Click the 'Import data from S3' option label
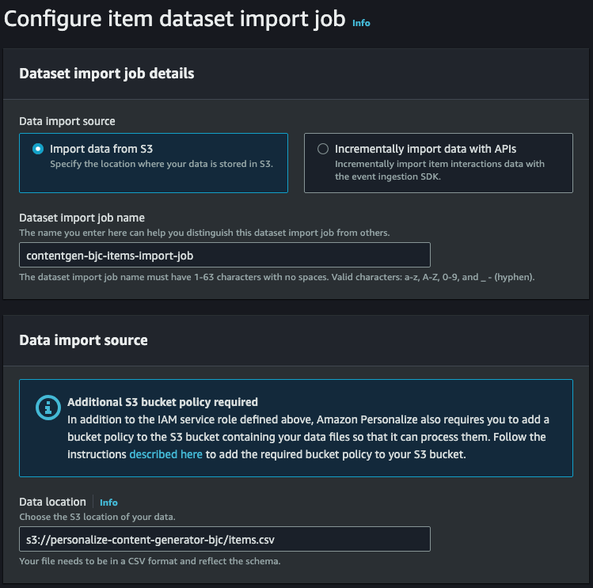The image size is (593, 588). [x=101, y=149]
